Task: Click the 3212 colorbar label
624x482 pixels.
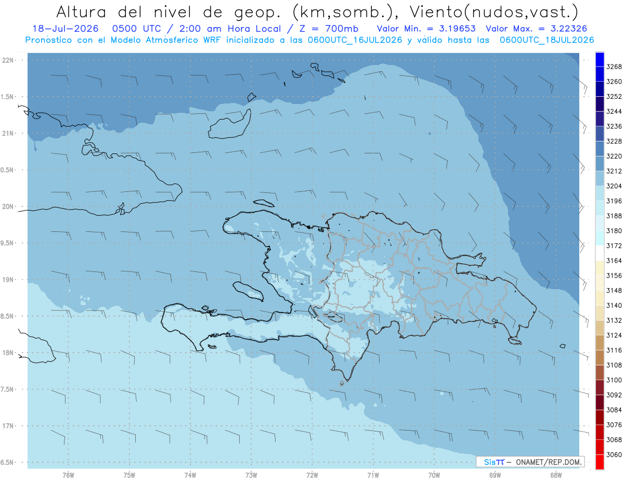Action: tap(614, 171)
